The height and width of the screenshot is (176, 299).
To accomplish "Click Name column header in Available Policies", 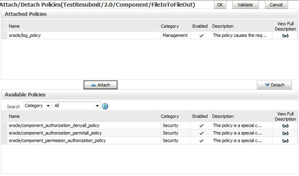I will tap(83, 116).
